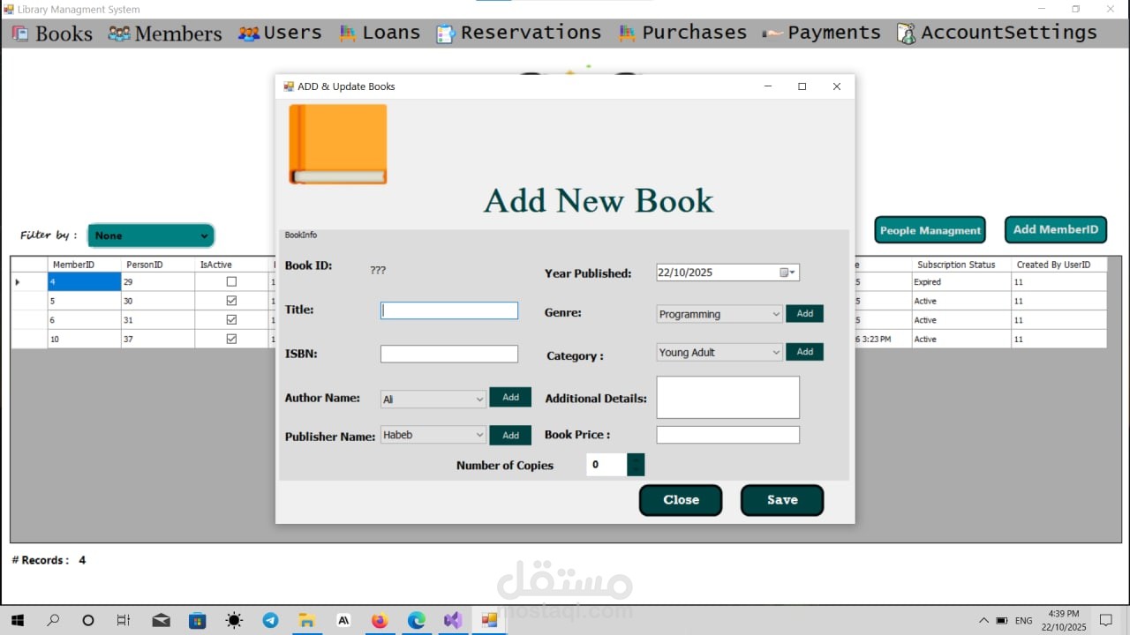Open the Year Published calendar dropdown
This screenshot has width=1130, height=635.
787,273
